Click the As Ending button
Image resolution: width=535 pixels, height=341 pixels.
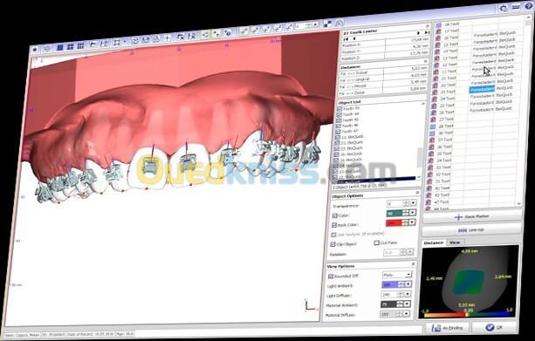coord(447,328)
